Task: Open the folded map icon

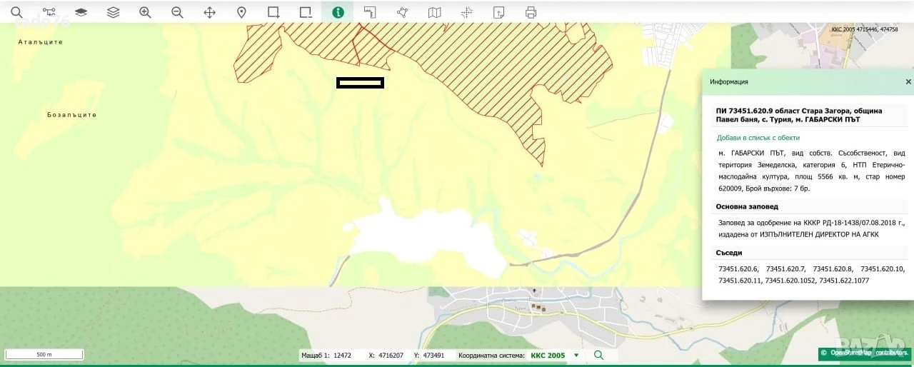Action: [434, 12]
